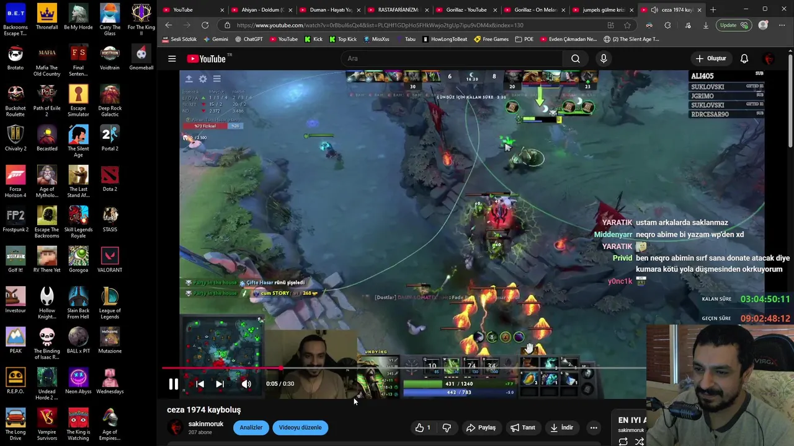Select the Vampire Survivors desktop icon
The image size is (794, 446).
47,424
